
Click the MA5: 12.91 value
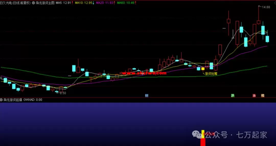tap(63, 3)
